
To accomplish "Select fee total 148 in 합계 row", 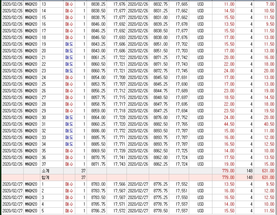I will (249, 177).
